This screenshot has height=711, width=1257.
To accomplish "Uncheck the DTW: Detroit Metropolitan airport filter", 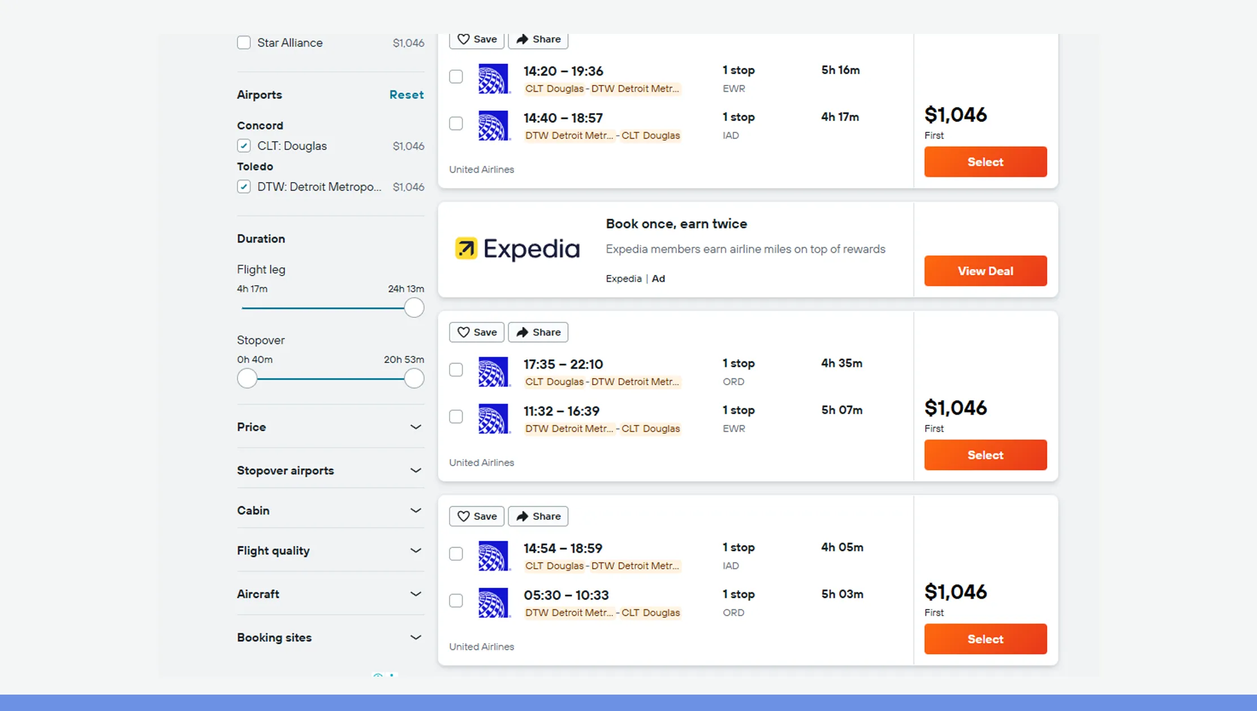I will pos(244,186).
